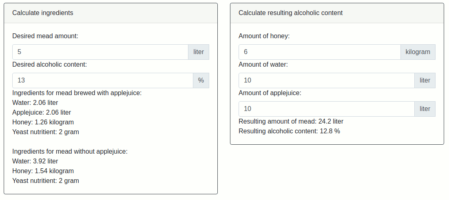
Task: Focus the Amount of applejuice input
Action: [x=326, y=109]
